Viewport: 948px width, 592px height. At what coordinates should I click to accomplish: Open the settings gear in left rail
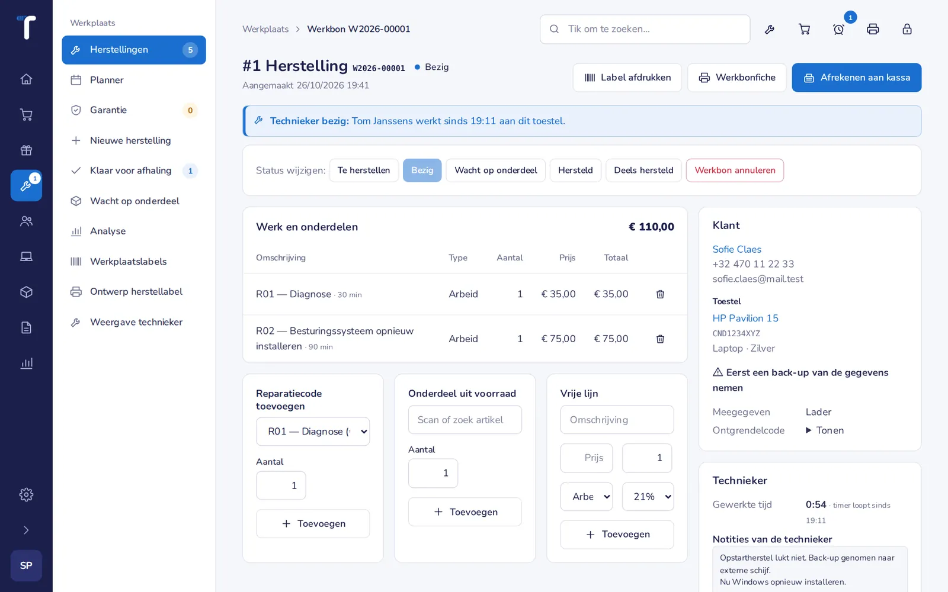click(x=26, y=495)
